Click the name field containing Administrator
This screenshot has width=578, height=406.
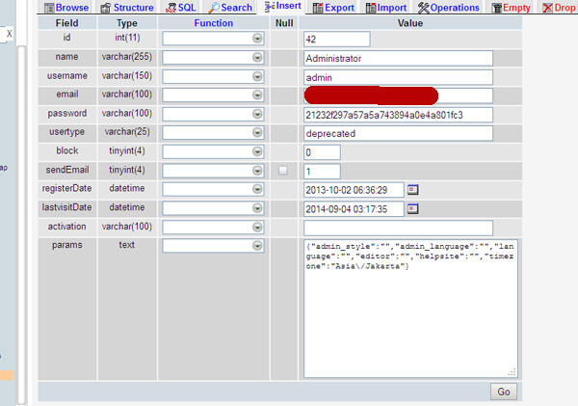pos(398,58)
